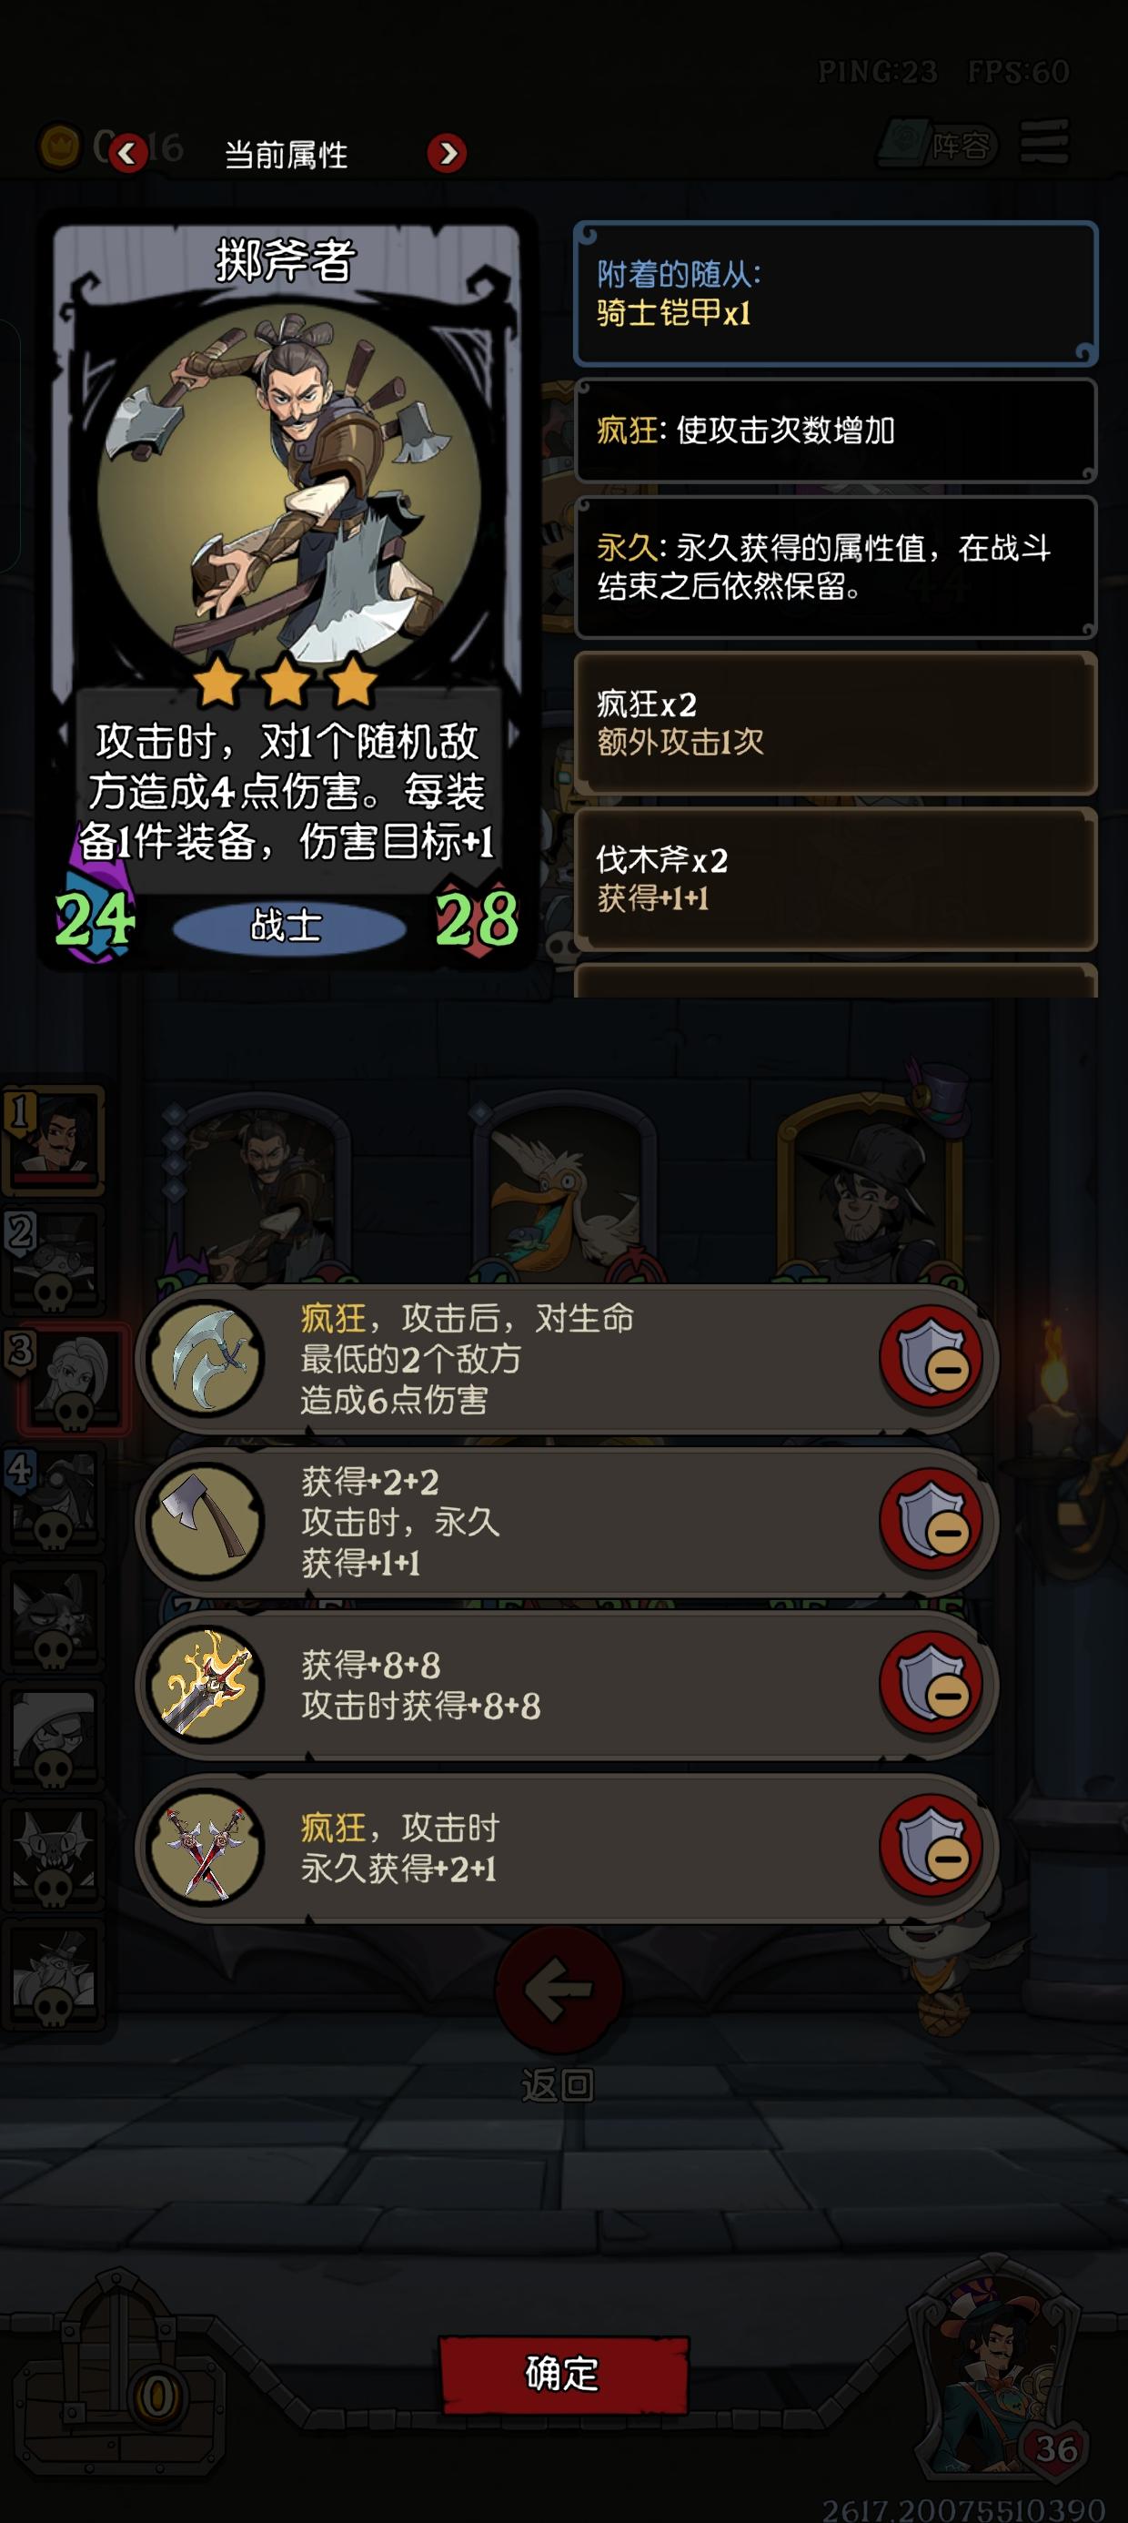Tap the double-bladed axe equipment icon
Viewport: 1128px width, 2523px height.
pyautogui.click(x=206, y=1360)
